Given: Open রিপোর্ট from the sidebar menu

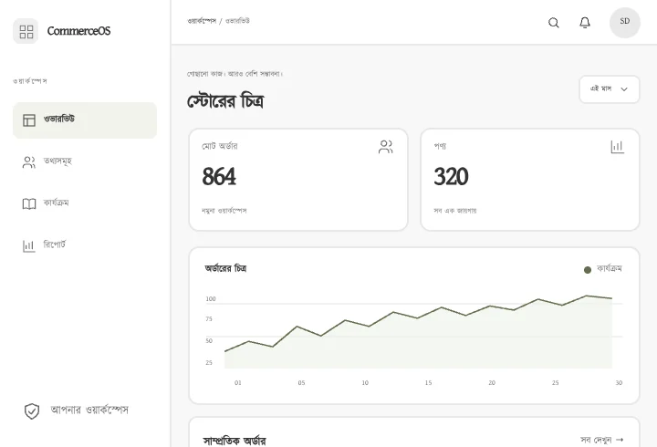Looking at the screenshot, I should click(x=85, y=246).
